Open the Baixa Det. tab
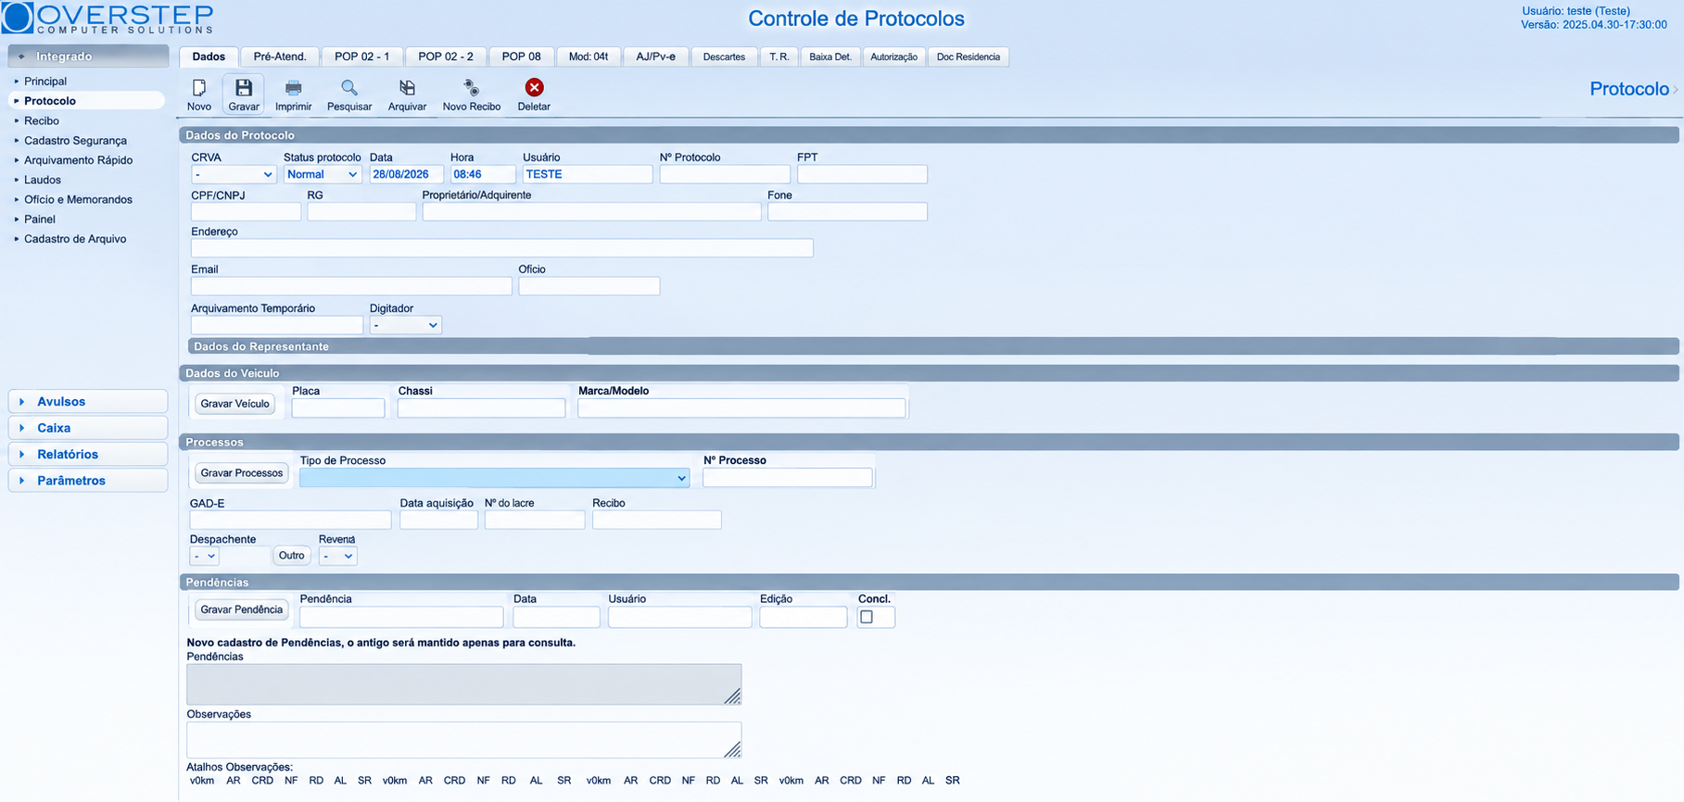The height and width of the screenshot is (802, 1684). (x=830, y=56)
